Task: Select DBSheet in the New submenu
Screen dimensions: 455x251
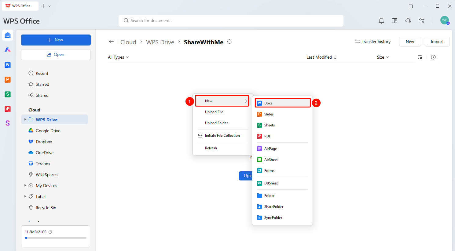Action: (282, 183)
